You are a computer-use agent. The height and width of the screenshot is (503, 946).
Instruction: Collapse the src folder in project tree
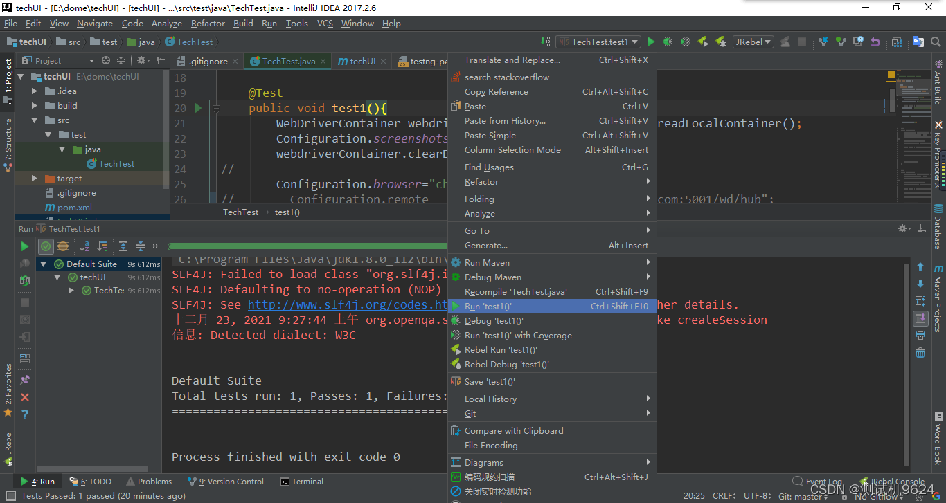[x=35, y=120]
